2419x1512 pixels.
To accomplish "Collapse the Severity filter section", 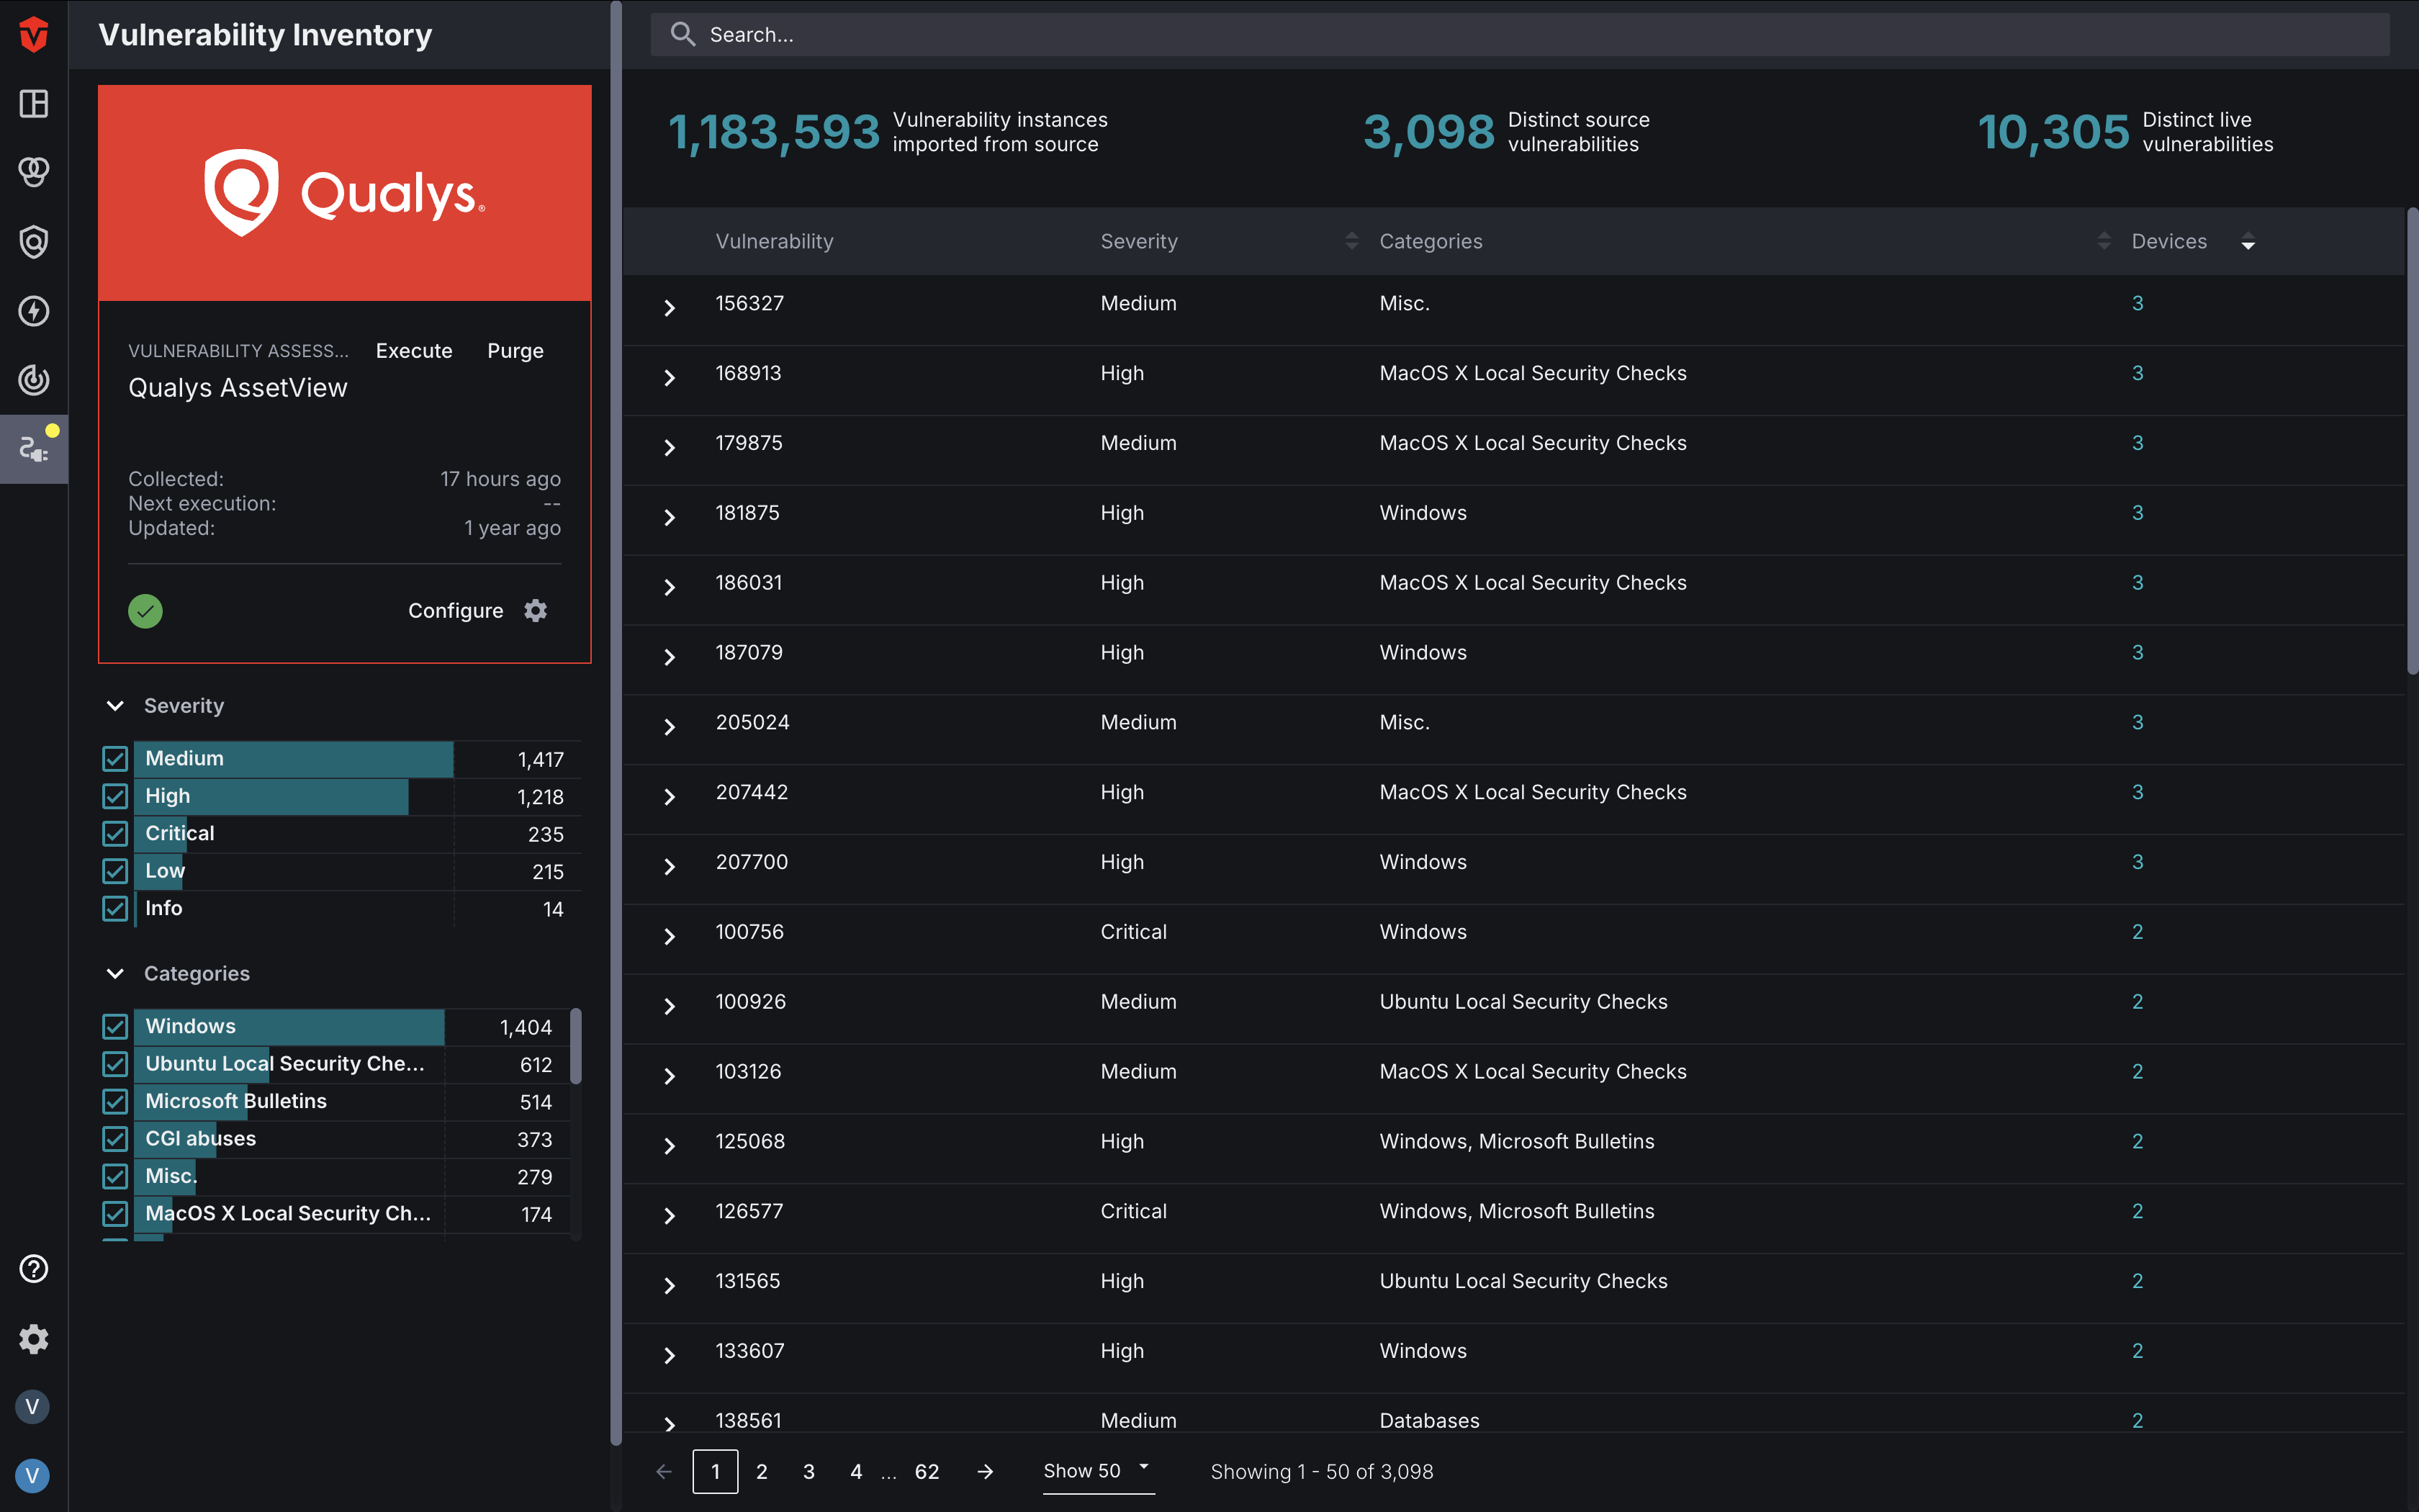I will (114, 705).
